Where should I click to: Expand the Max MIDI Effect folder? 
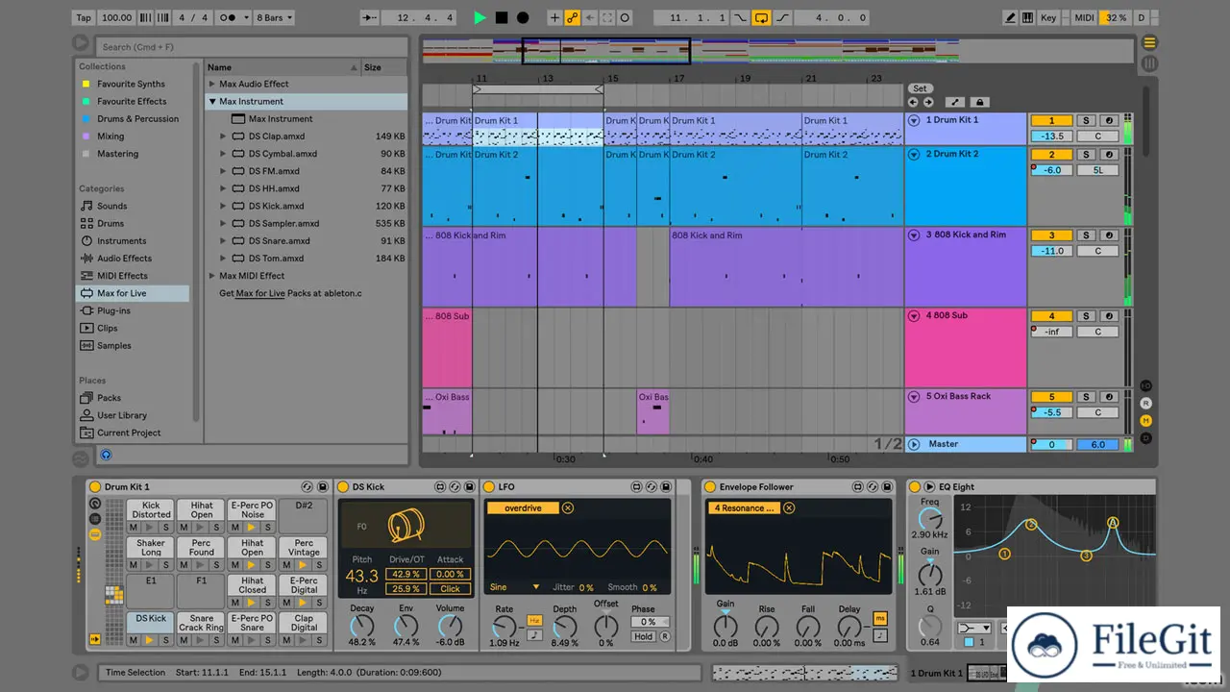[x=212, y=276]
